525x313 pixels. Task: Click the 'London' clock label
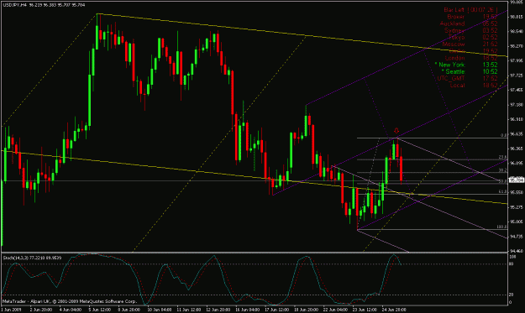point(454,58)
